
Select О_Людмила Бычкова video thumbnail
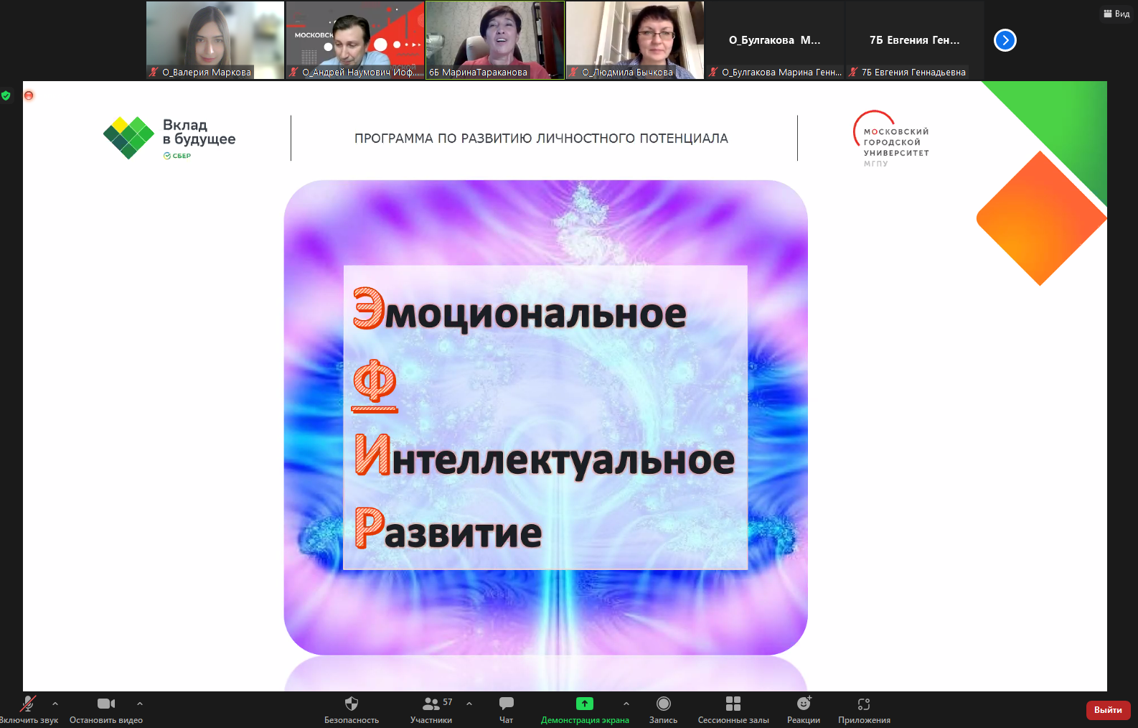point(635,40)
